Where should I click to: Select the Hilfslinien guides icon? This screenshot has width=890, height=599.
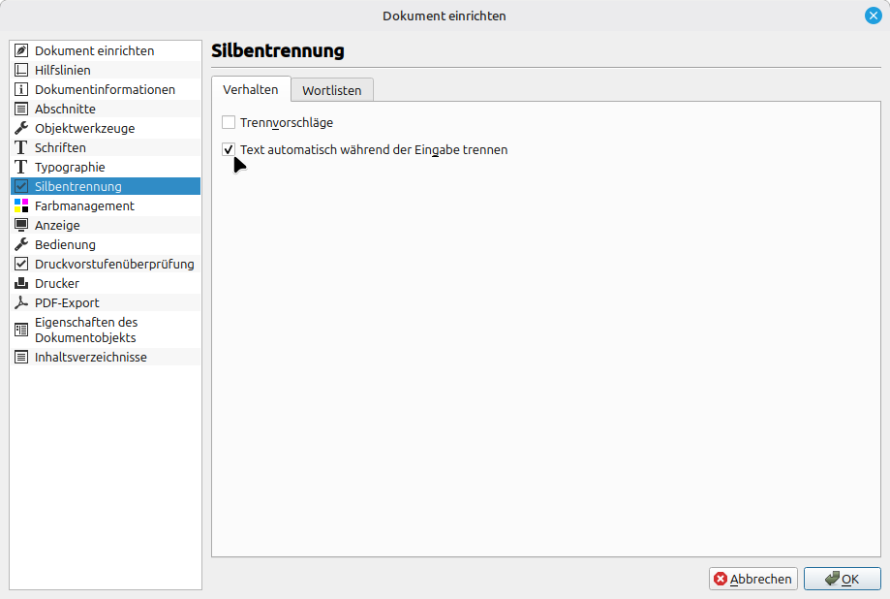pyautogui.click(x=21, y=70)
